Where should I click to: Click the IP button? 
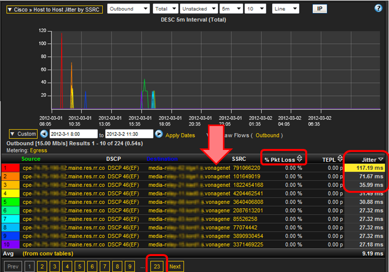pos(319,9)
